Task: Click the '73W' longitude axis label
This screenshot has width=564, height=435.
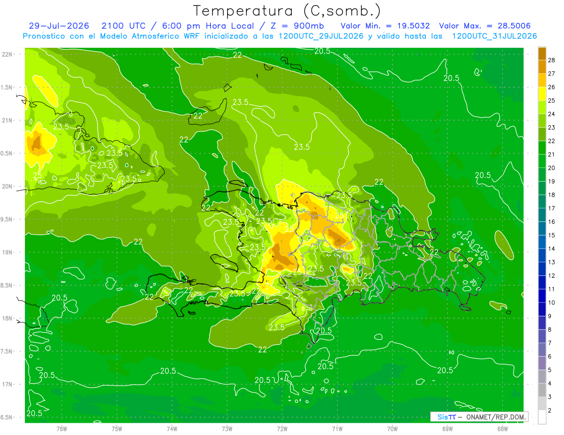Action: [227, 428]
